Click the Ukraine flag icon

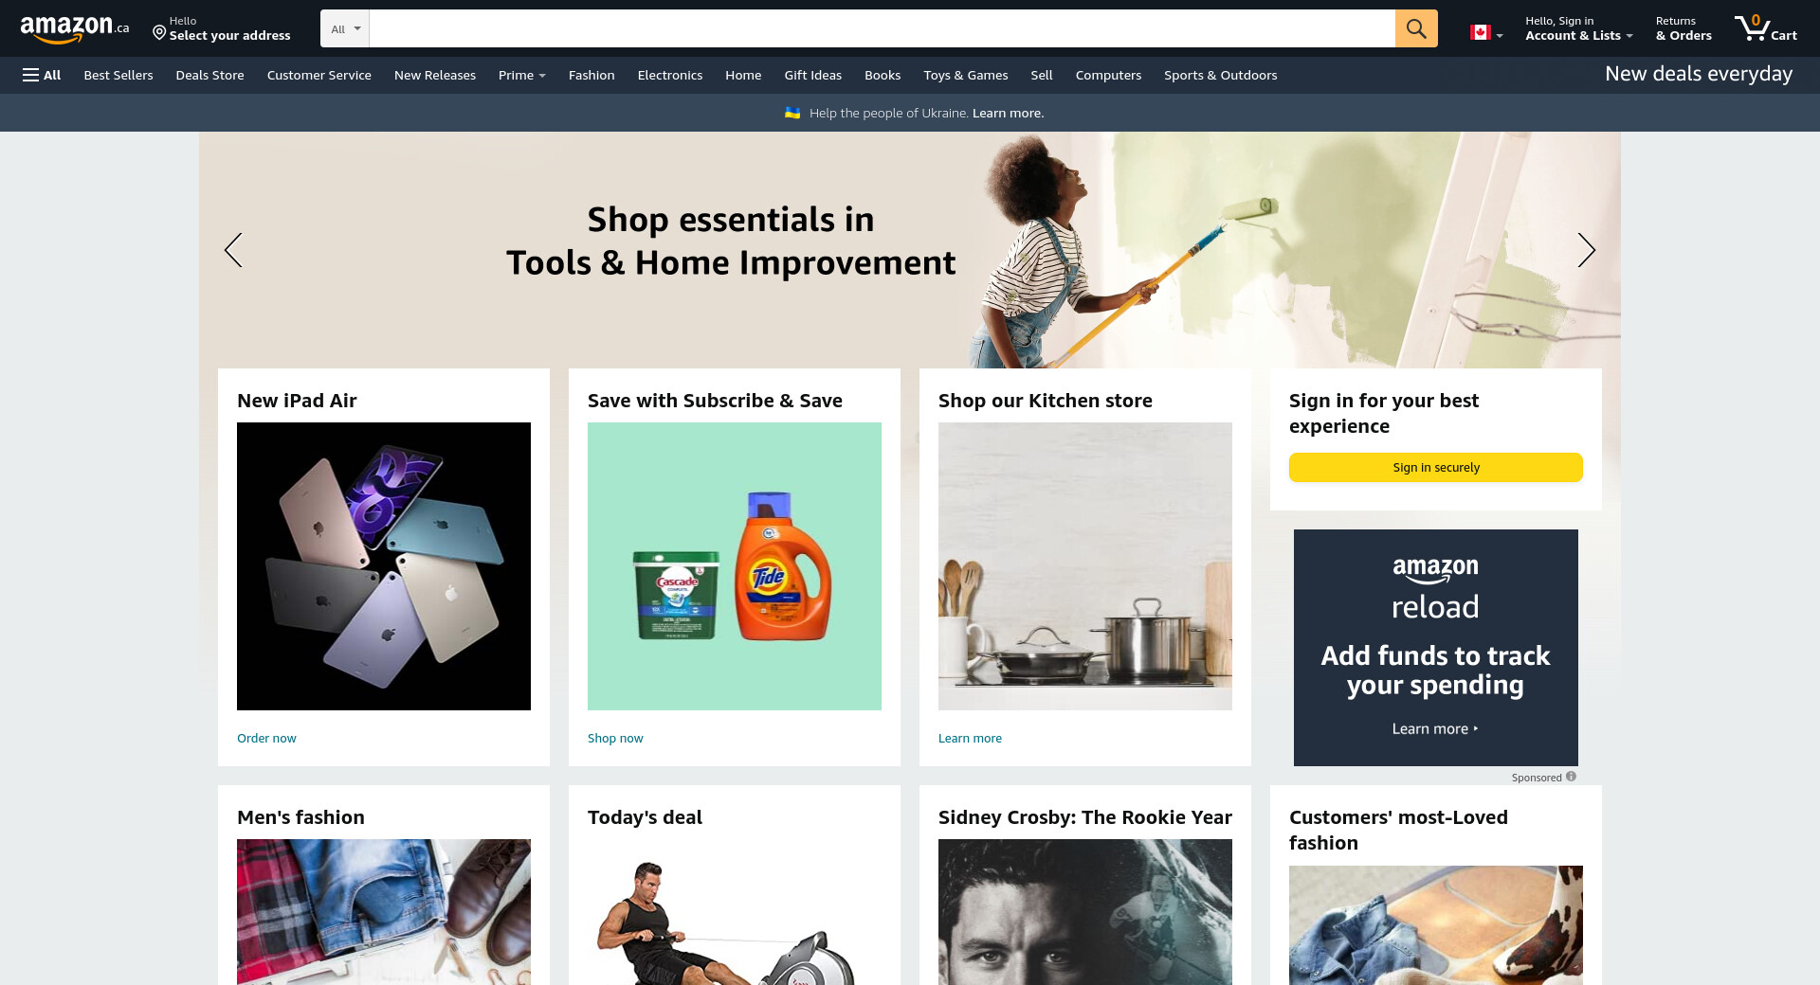click(x=792, y=113)
